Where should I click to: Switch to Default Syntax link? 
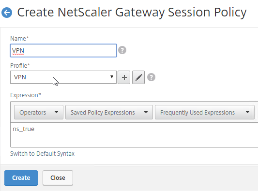coord(42,154)
